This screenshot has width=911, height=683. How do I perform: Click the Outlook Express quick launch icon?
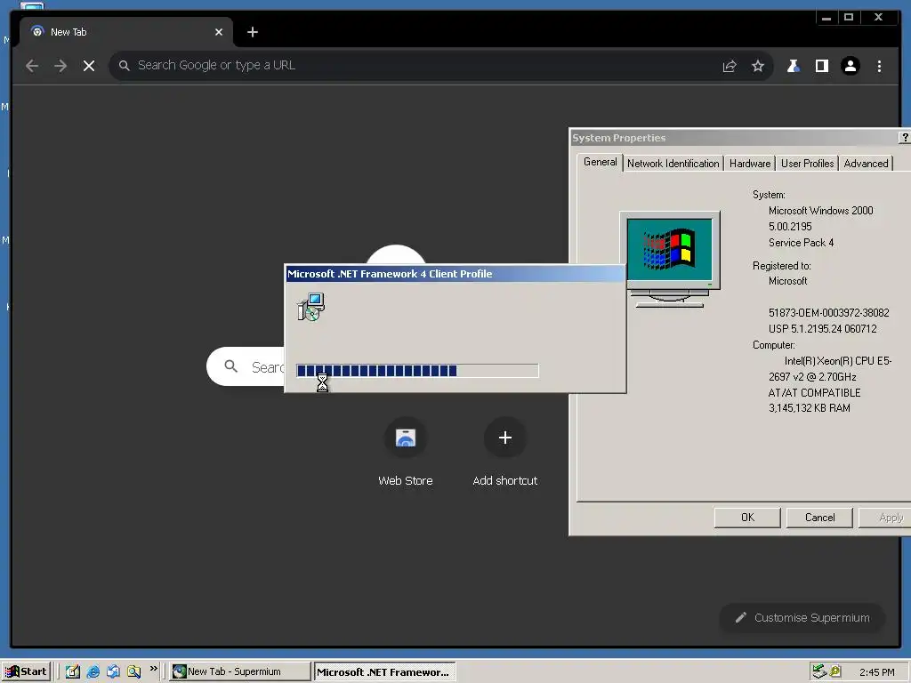[113, 671]
